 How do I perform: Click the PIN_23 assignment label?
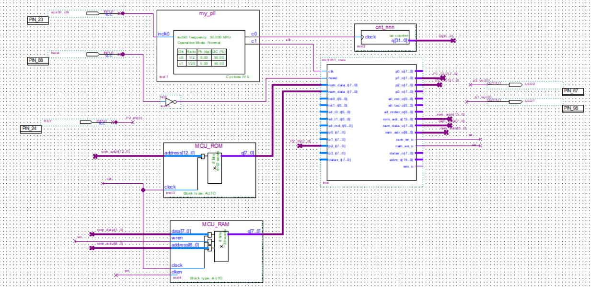coord(38,20)
